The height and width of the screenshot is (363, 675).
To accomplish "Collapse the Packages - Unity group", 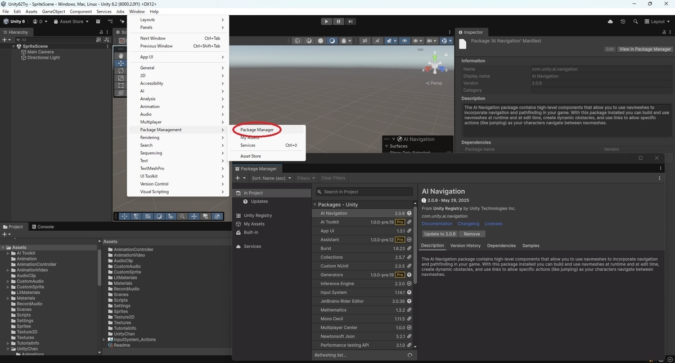I will [x=316, y=205].
